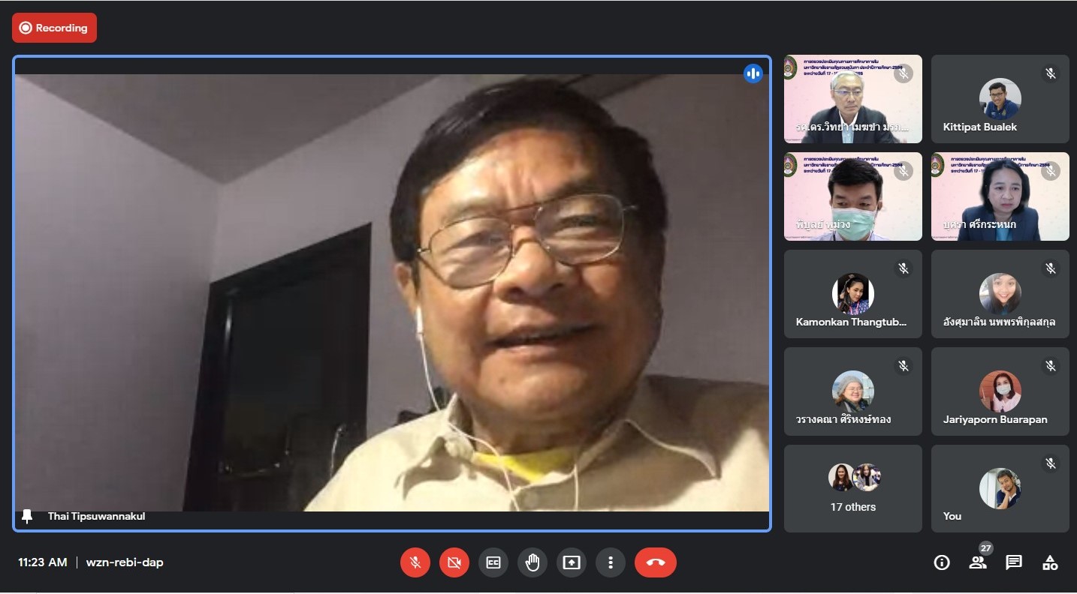The width and height of the screenshot is (1077, 594).
Task: Select the Kamonkan Thangtub participant tile
Action: 852,294
